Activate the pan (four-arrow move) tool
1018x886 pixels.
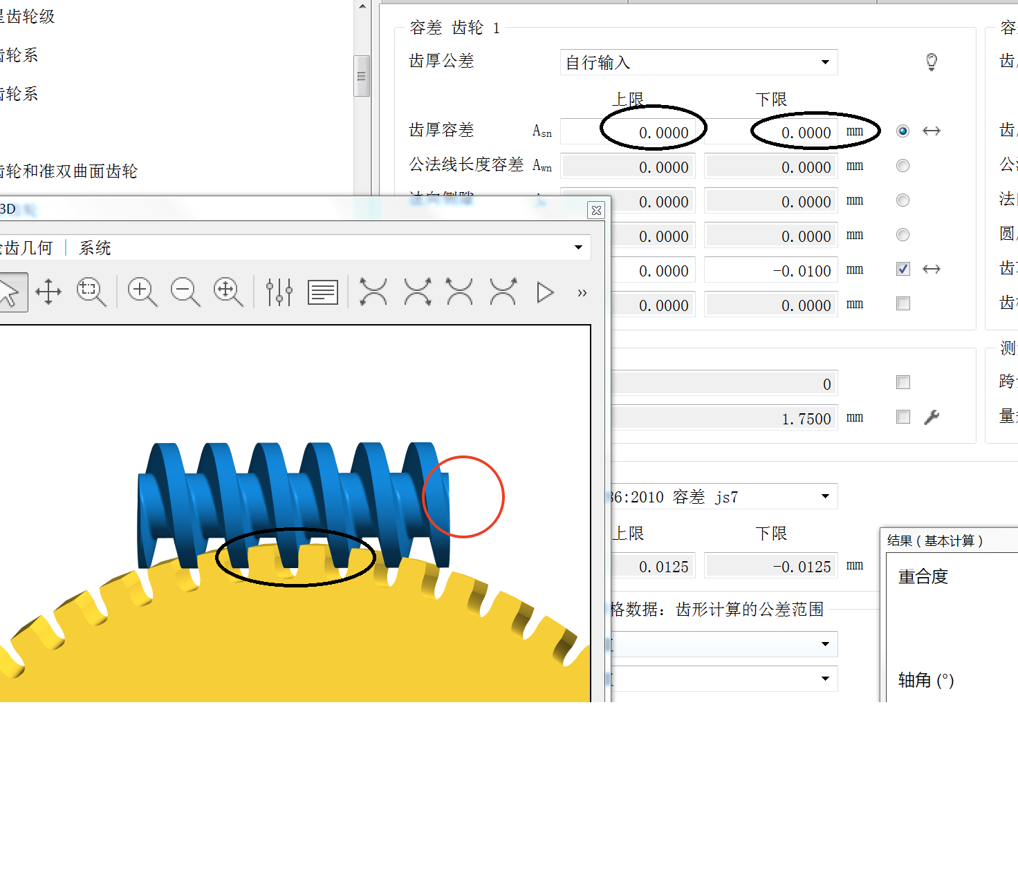(x=48, y=292)
